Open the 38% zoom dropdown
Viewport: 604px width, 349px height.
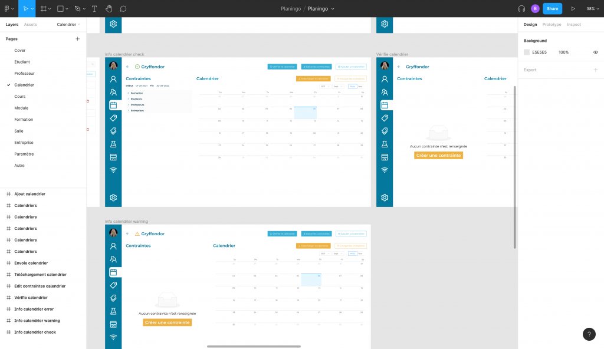(x=593, y=9)
